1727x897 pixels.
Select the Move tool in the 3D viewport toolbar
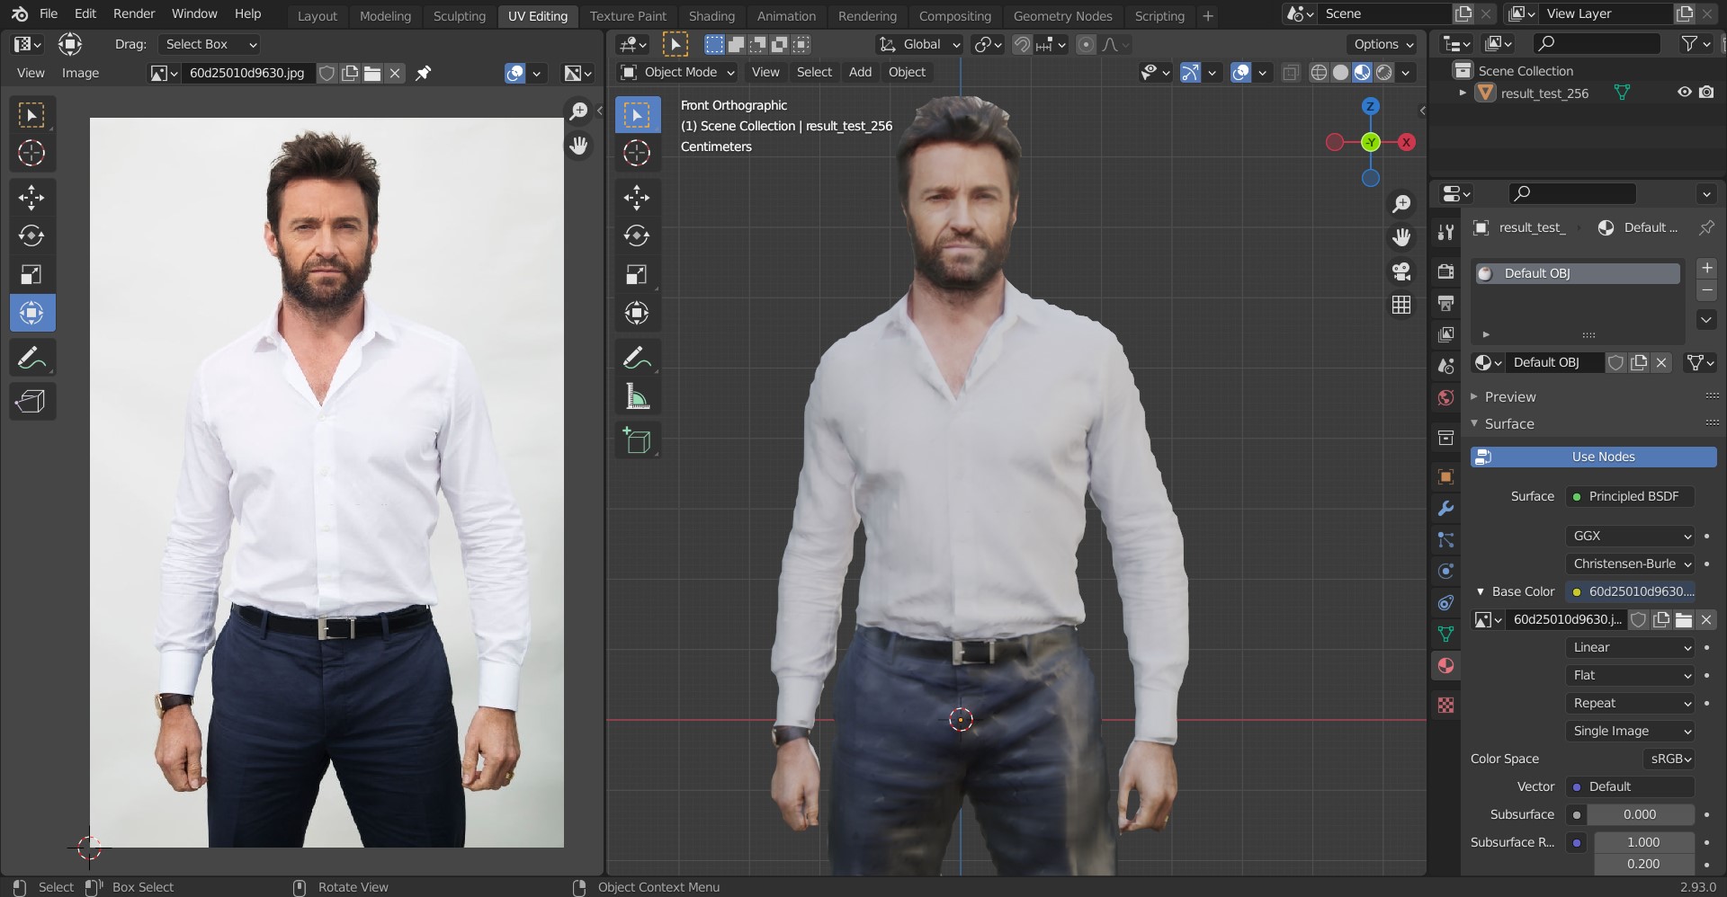638,197
